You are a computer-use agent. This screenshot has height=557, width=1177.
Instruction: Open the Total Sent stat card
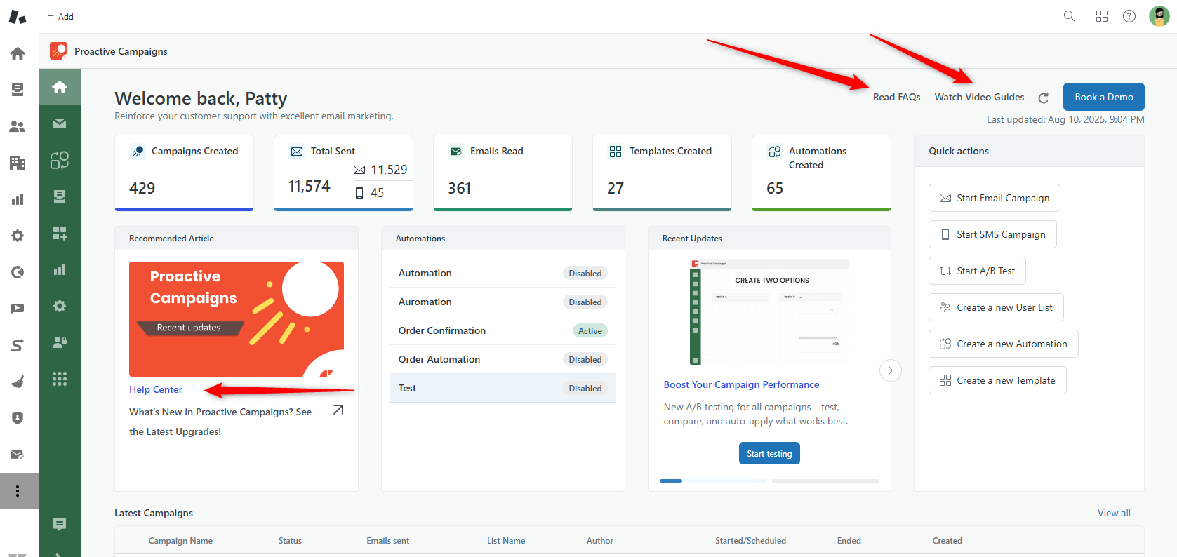point(343,173)
